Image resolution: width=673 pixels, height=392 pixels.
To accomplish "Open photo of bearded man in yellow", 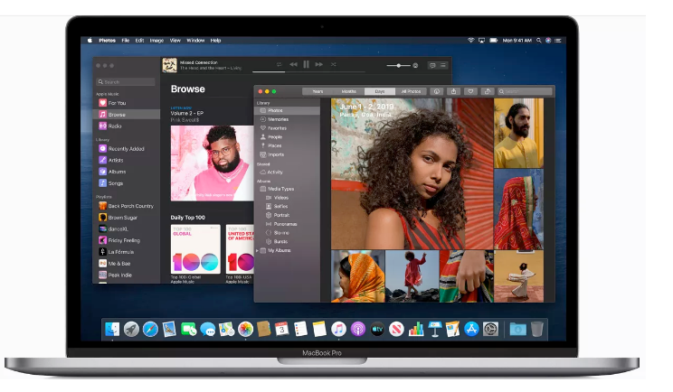I will 518,134.
